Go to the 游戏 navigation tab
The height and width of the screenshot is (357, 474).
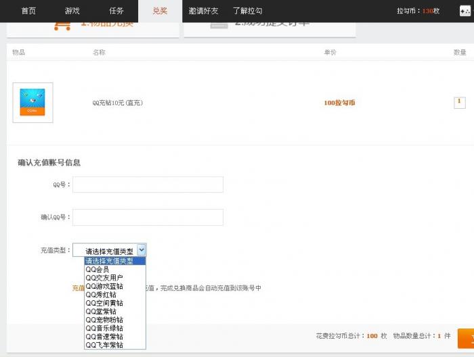pos(72,11)
